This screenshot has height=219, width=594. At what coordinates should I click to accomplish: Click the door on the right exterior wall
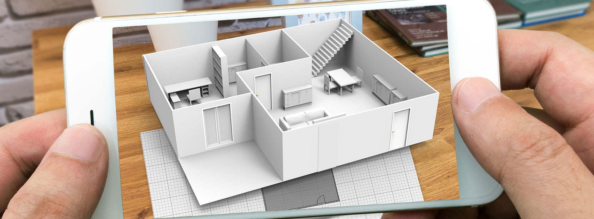point(400,129)
